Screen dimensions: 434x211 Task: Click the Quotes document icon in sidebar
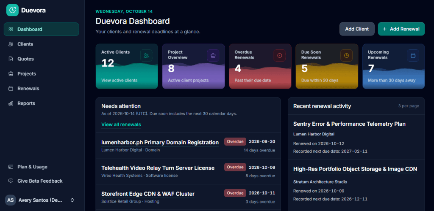point(11,59)
